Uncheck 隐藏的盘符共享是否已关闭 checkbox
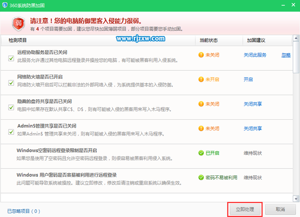This screenshot has height=217, width=300. coord(11,108)
